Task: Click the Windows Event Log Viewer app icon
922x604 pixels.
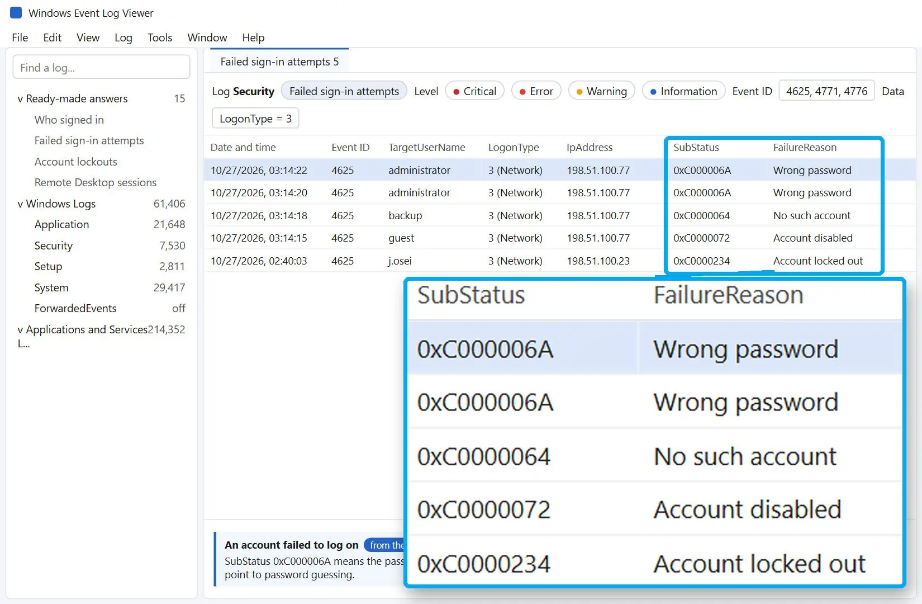Action: click(x=16, y=13)
